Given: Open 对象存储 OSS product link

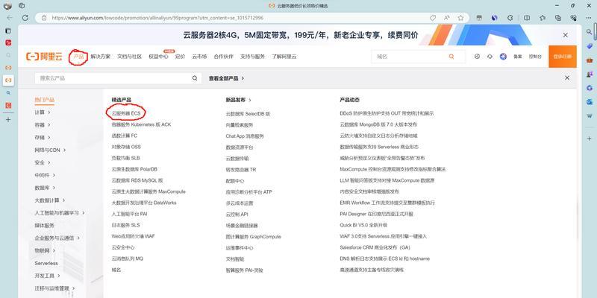Looking at the screenshot, I should (126, 147).
